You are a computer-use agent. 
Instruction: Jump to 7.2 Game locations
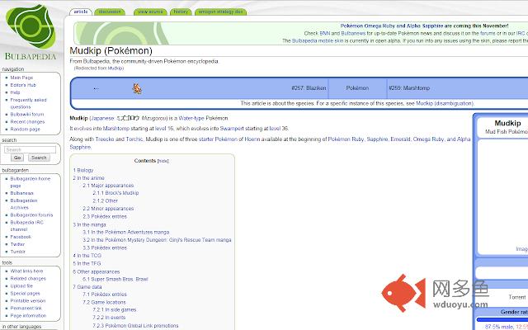(x=104, y=303)
